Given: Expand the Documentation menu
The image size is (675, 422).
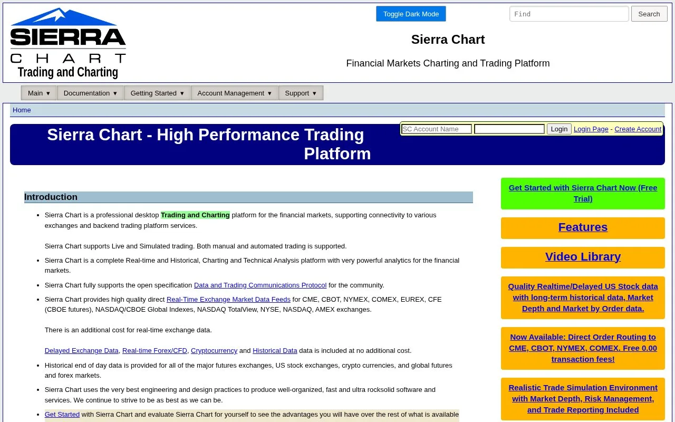Looking at the screenshot, I should tap(90, 93).
